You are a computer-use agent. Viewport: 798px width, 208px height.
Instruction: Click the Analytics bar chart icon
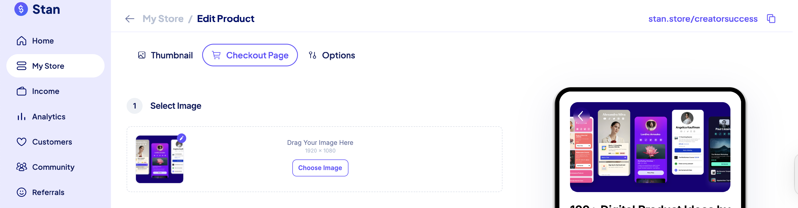21,116
